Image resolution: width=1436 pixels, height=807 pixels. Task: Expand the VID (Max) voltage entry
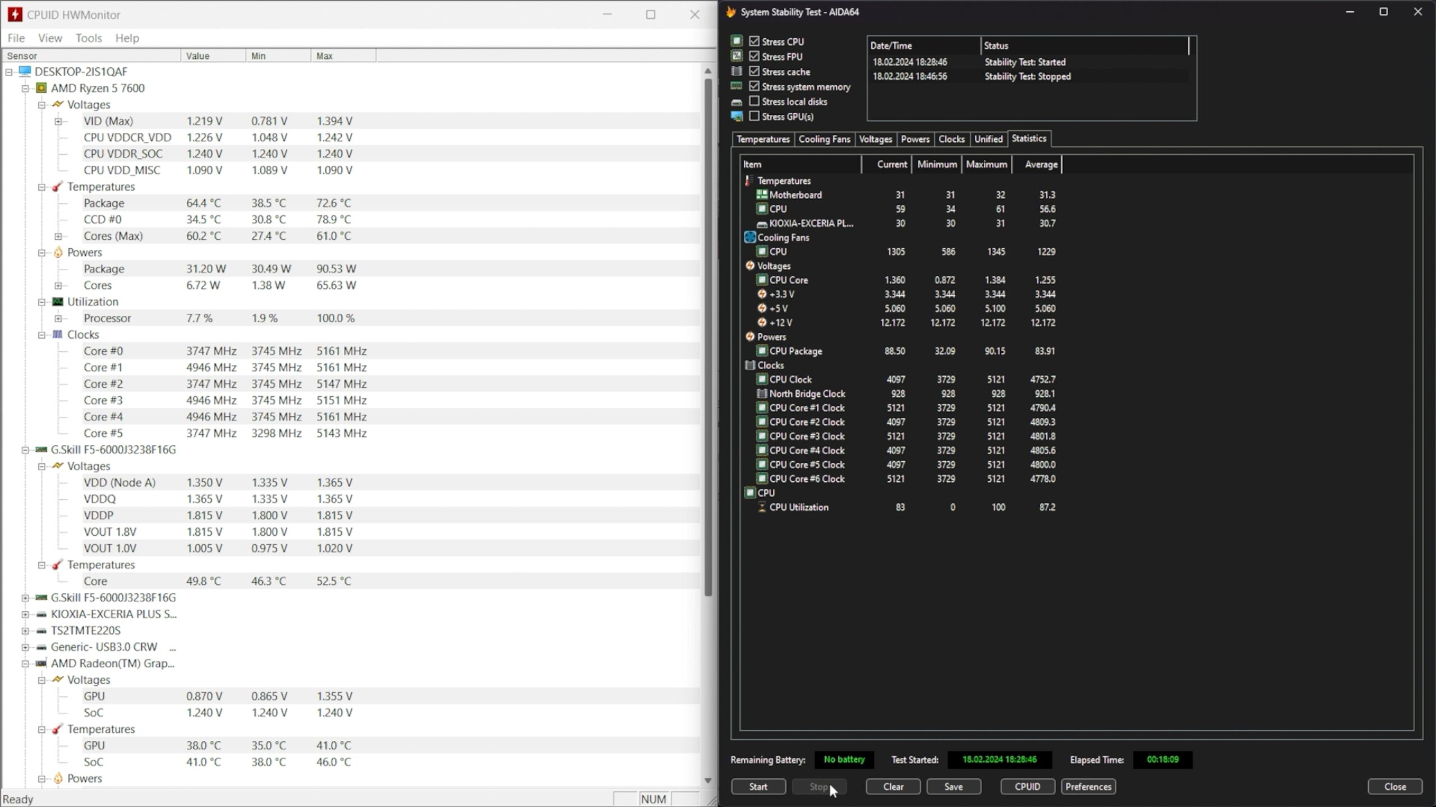(58, 121)
